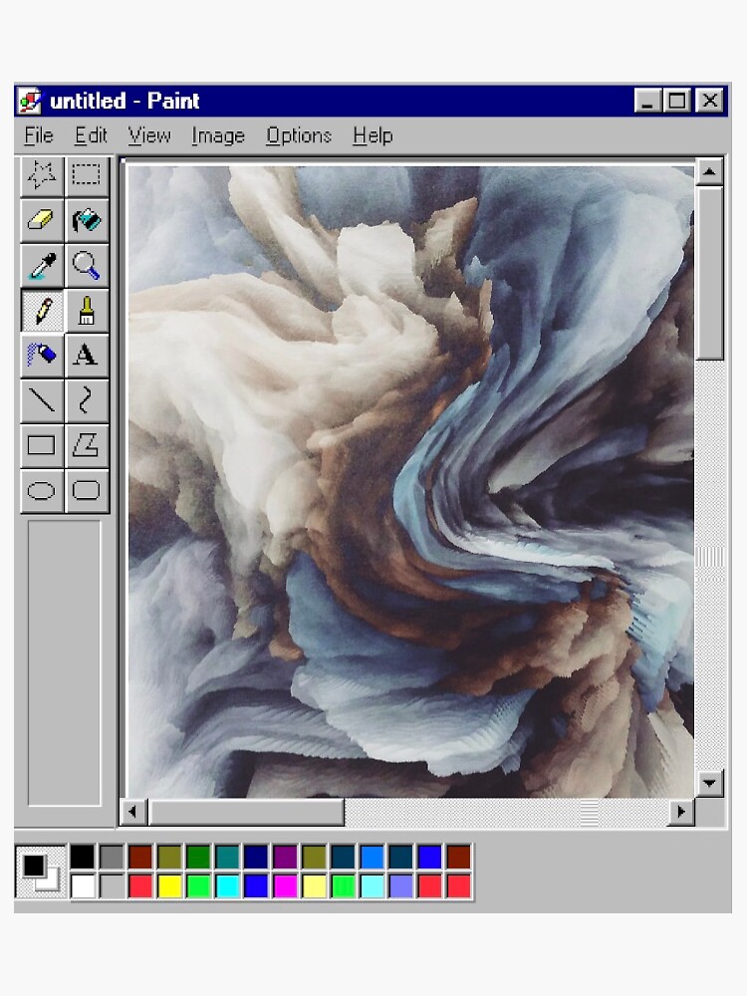Open the Help menu
This screenshot has width=747, height=996.
click(373, 135)
